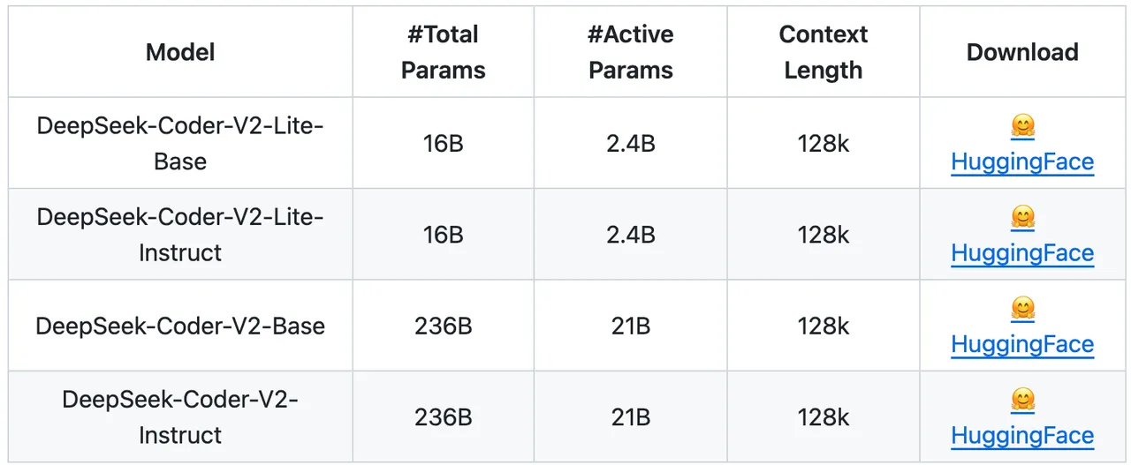
Task: Follow the HuggingFace link for DeepSeek-Coder-V2-Base
Action: click(1022, 344)
